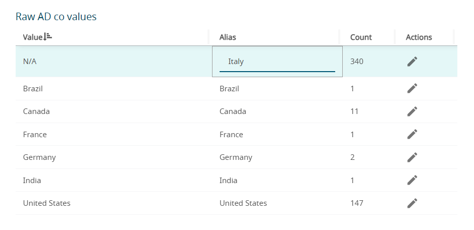Edit the India row alias

point(412,180)
